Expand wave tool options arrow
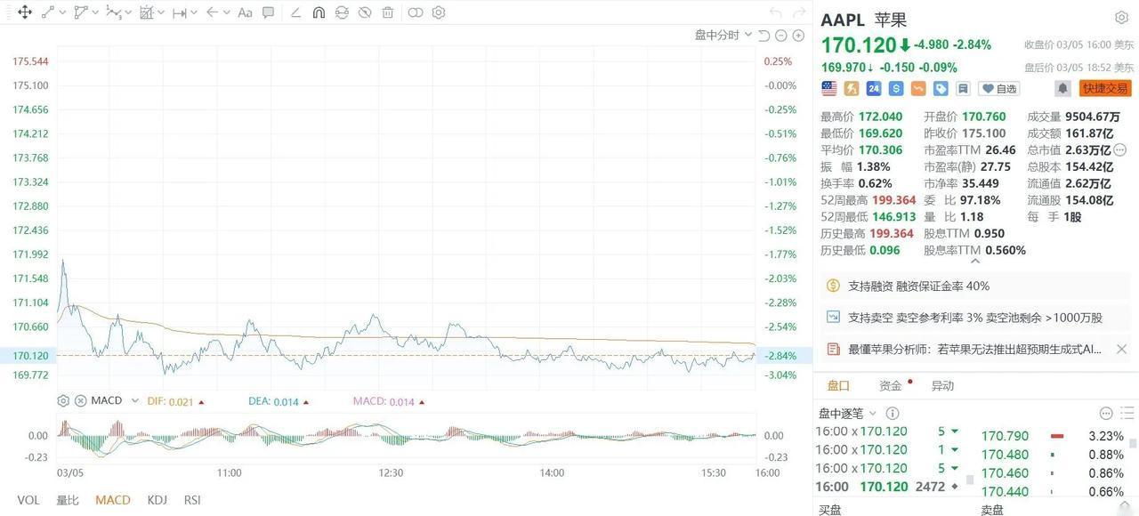Screen dimensions: 1139x516 point(129,12)
